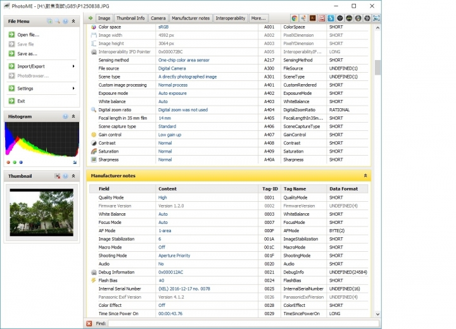Click the Open file green arrow icon
The image size is (456, 329).
coord(11,35)
